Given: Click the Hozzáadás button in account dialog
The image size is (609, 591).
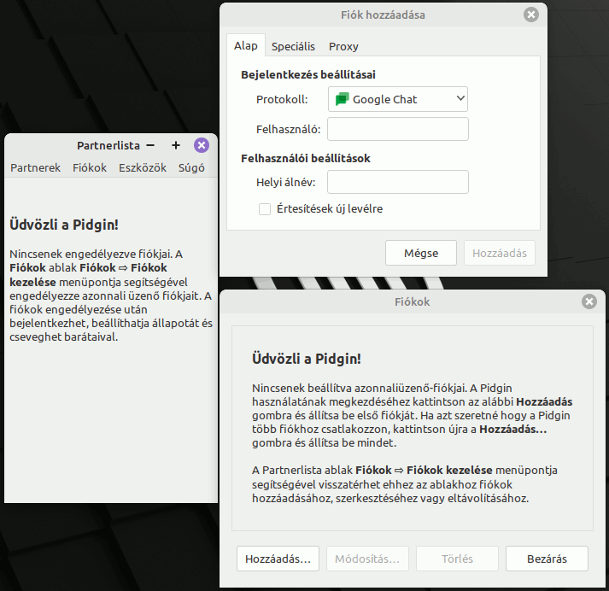Looking at the screenshot, I should [x=500, y=253].
